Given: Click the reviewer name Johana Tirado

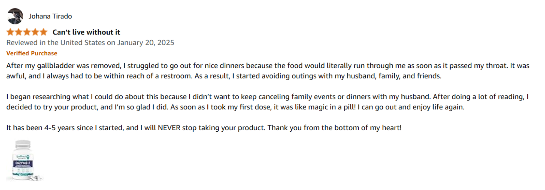Looking at the screenshot, I should pyautogui.click(x=50, y=16).
